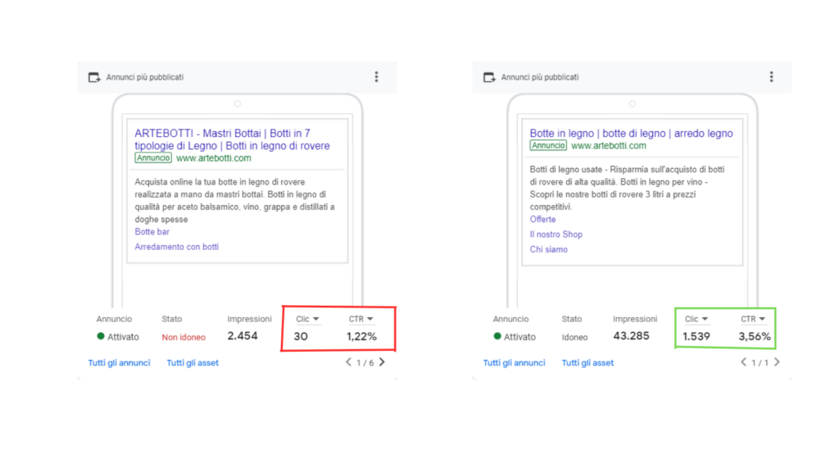Click the 'Non idoneo' status text

(184, 337)
